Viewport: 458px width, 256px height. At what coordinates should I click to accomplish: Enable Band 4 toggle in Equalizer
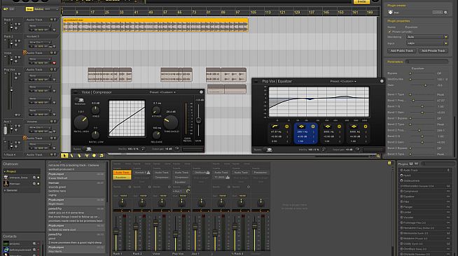tap(365, 126)
